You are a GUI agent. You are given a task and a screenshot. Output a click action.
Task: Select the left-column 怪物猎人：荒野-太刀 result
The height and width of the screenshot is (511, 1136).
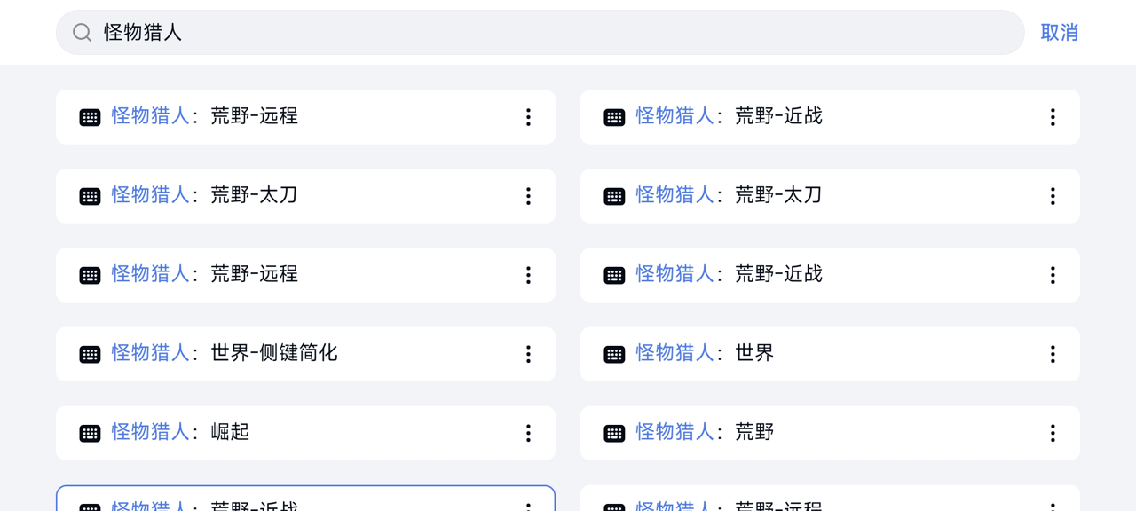click(305, 196)
